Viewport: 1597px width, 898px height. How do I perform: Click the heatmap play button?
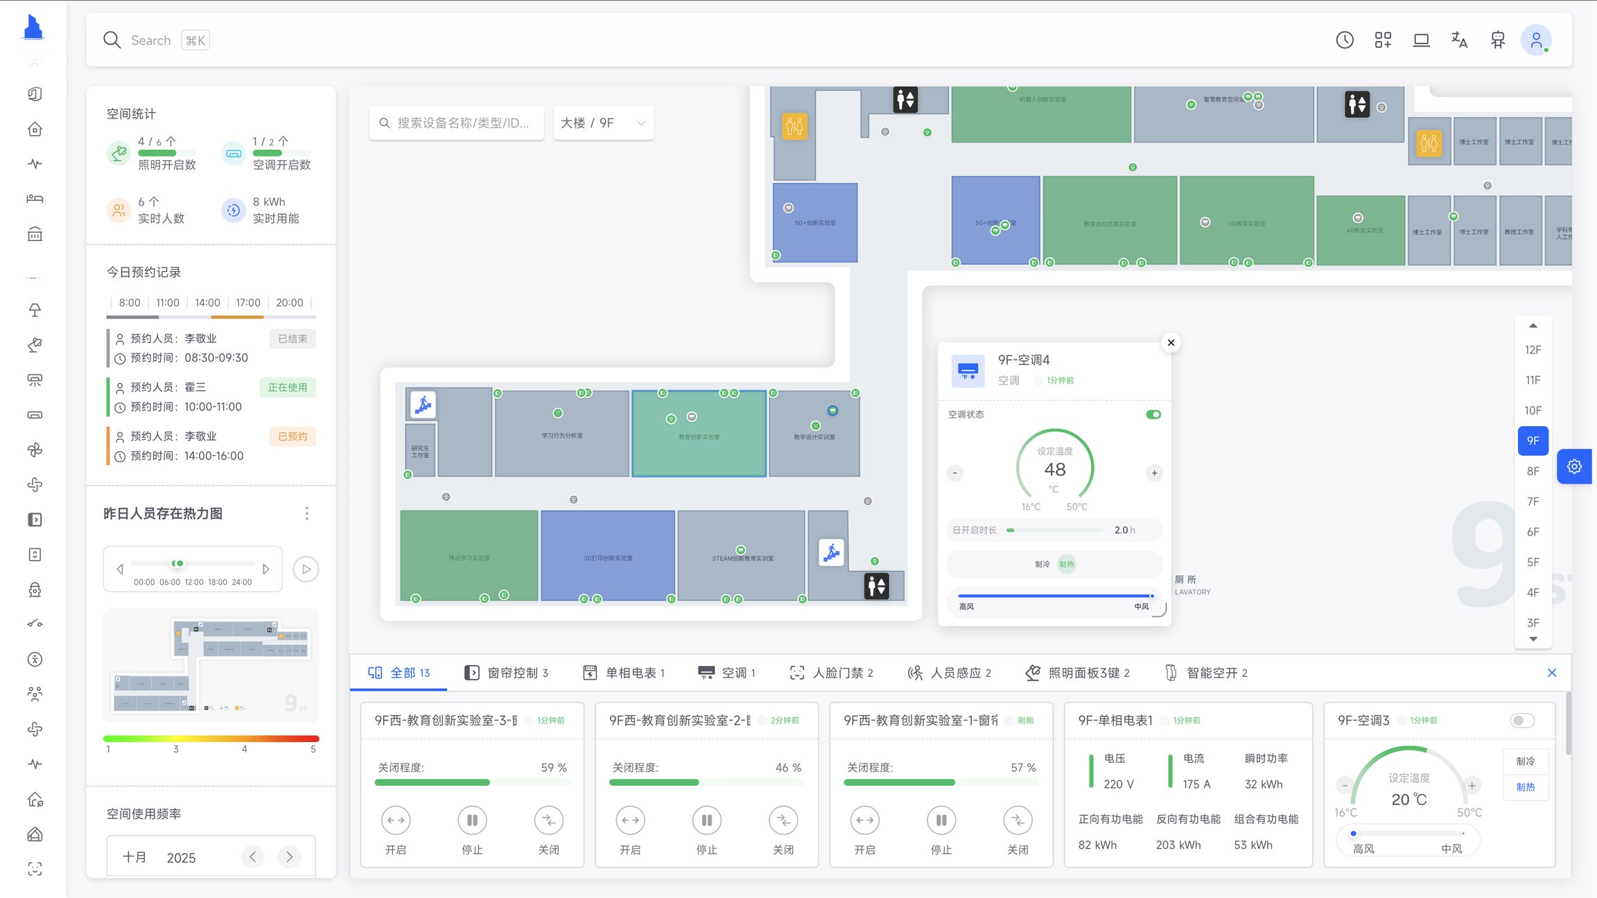(306, 569)
